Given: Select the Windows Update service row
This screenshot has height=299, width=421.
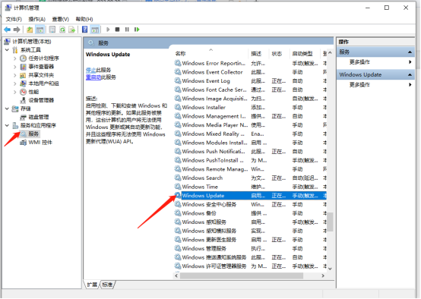Looking at the screenshot, I should point(250,196).
